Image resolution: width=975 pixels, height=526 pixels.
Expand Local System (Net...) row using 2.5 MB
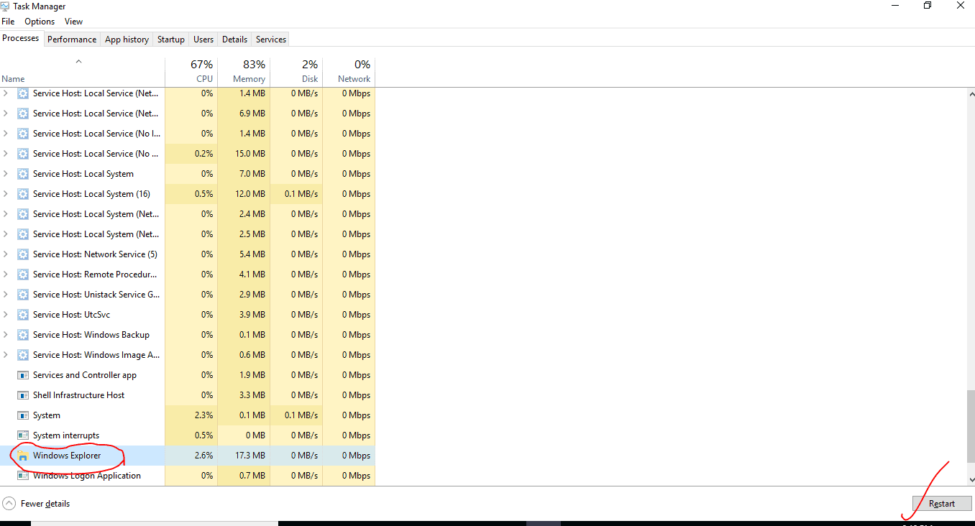[6, 234]
